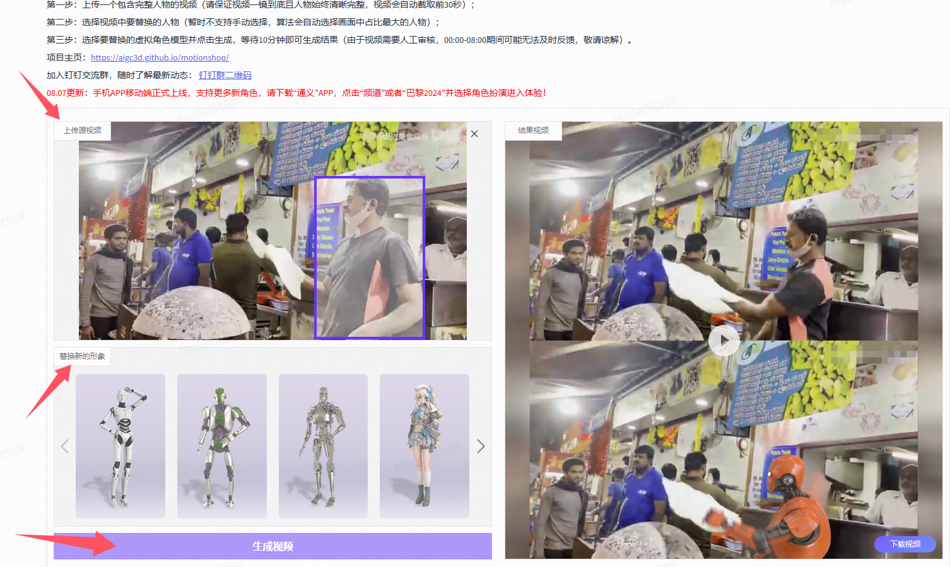
Task: Click the 结果视频 label tab
Action: [x=534, y=131]
